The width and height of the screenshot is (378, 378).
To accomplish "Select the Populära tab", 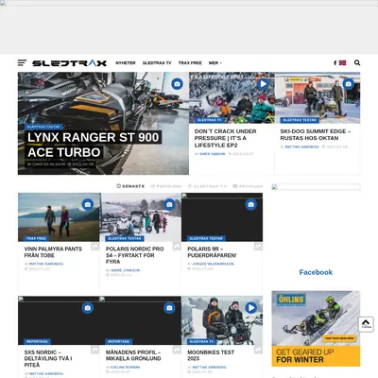I will pyautogui.click(x=166, y=186).
